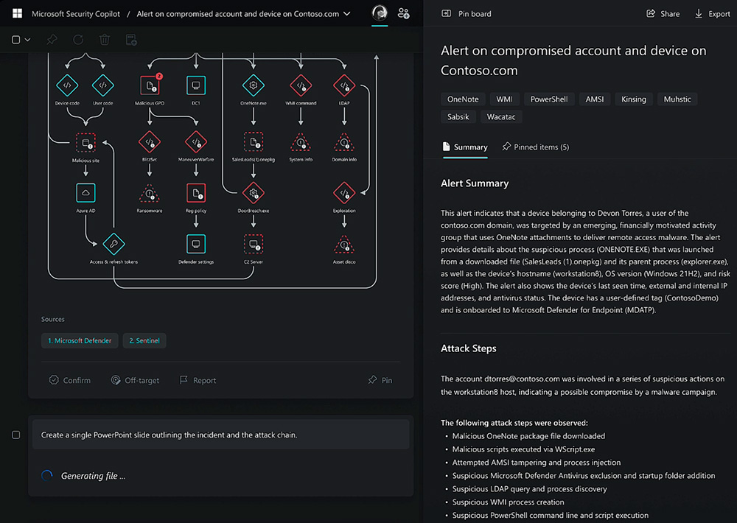737x523 pixels.
Task: Click the Azure AD node in the diagram
Action: click(x=85, y=193)
